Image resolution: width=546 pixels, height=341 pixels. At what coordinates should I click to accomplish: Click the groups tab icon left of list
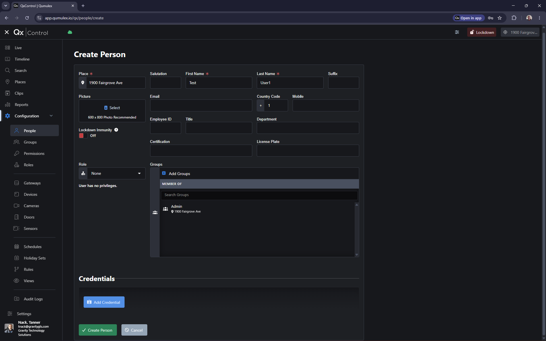[x=155, y=213]
